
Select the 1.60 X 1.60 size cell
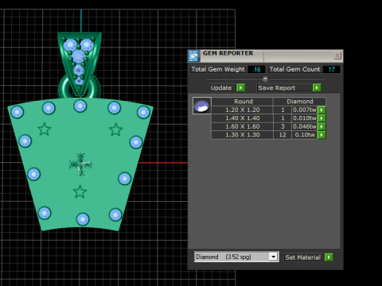(x=243, y=126)
